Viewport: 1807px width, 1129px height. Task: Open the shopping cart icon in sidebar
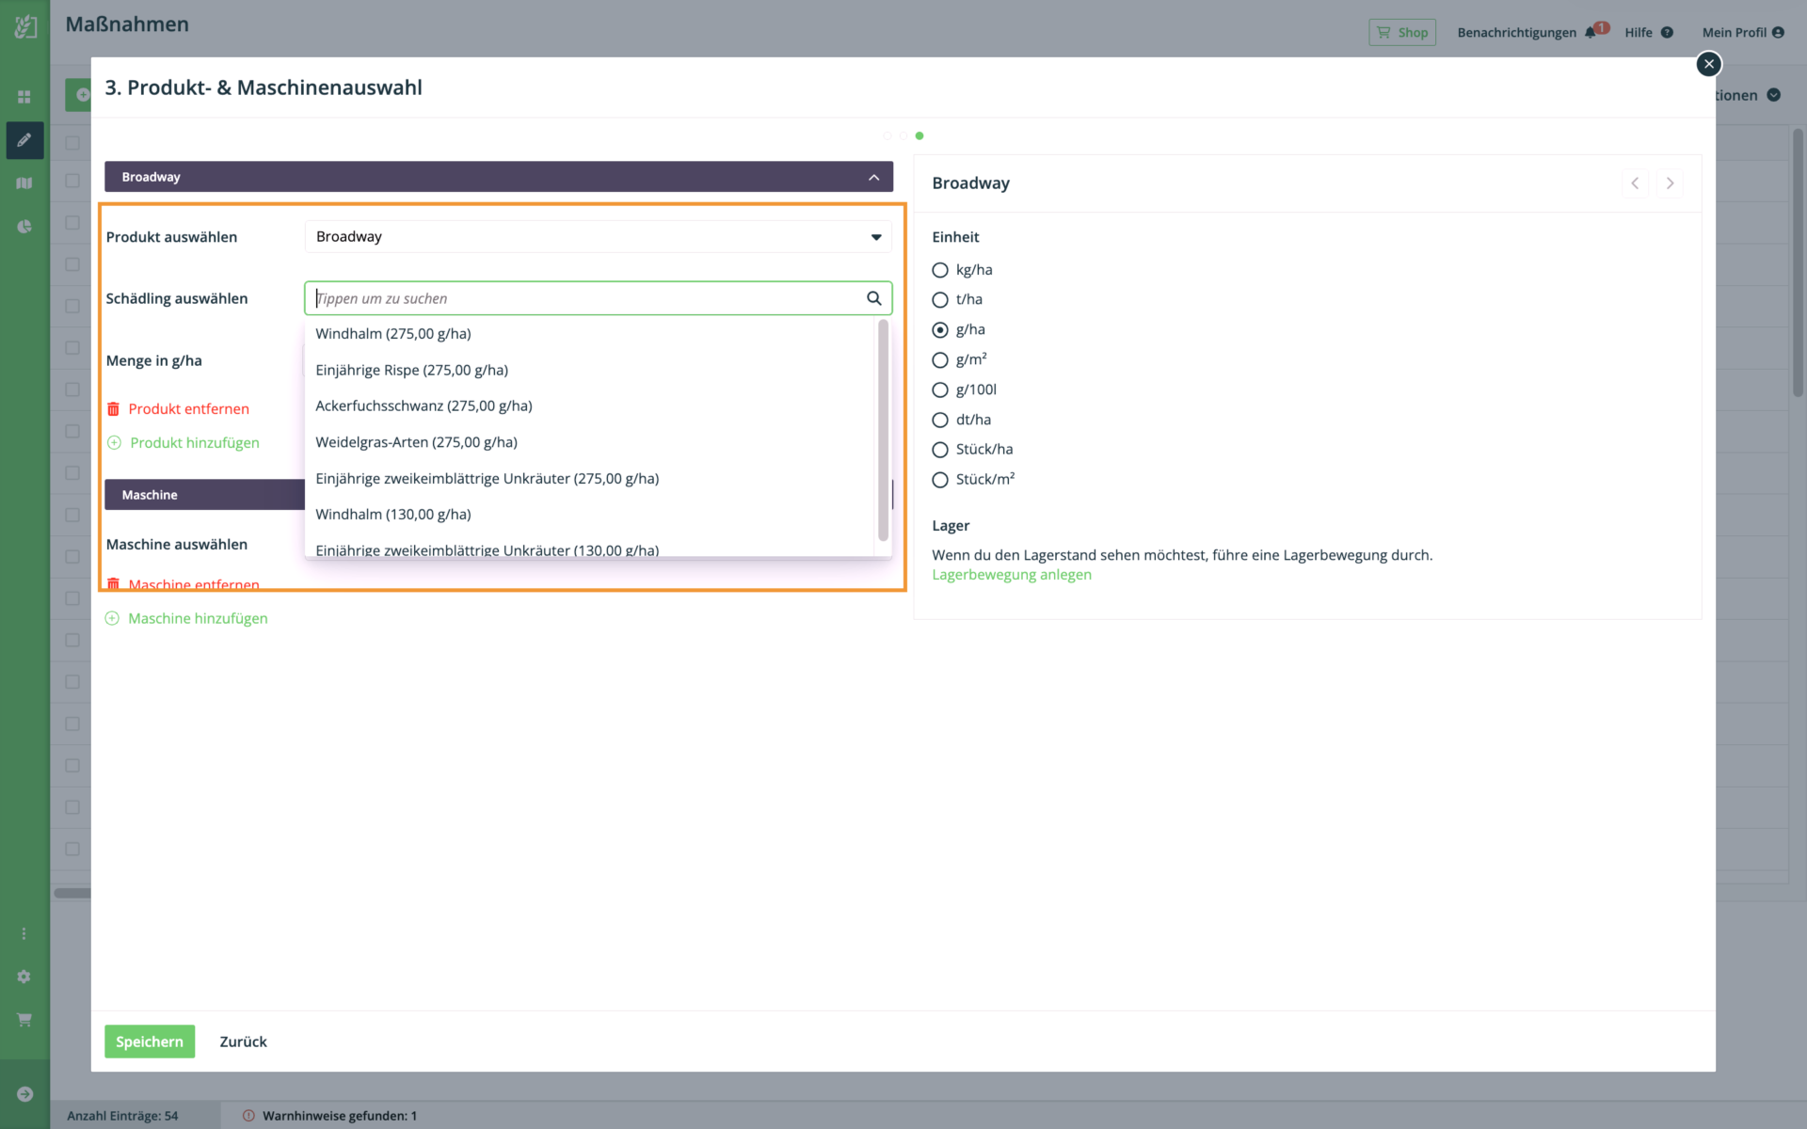click(24, 1019)
